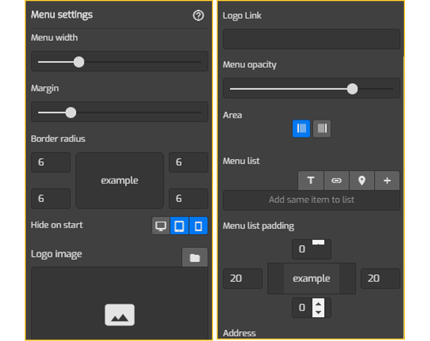The width and height of the screenshot is (430, 341).
Task: Add a link item to Menu list
Action: point(336,181)
